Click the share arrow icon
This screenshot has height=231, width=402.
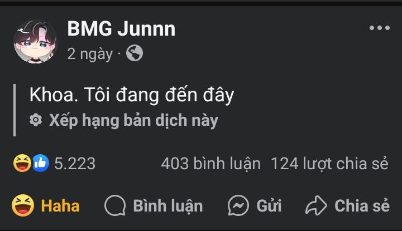coord(316,205)
